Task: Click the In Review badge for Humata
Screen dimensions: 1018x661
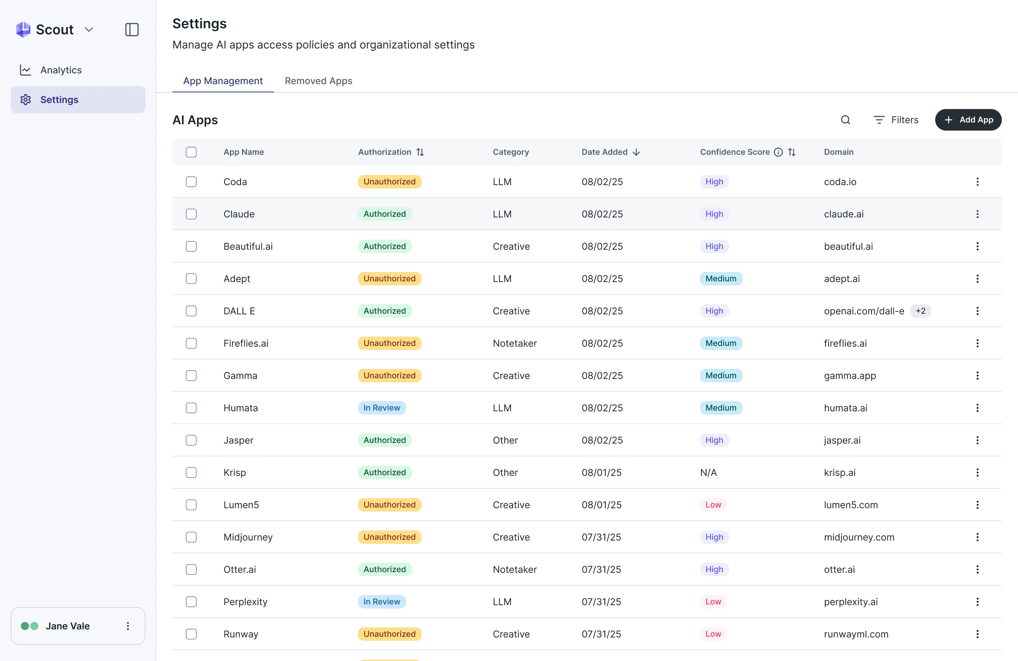Action: click(x=381, y=408)
